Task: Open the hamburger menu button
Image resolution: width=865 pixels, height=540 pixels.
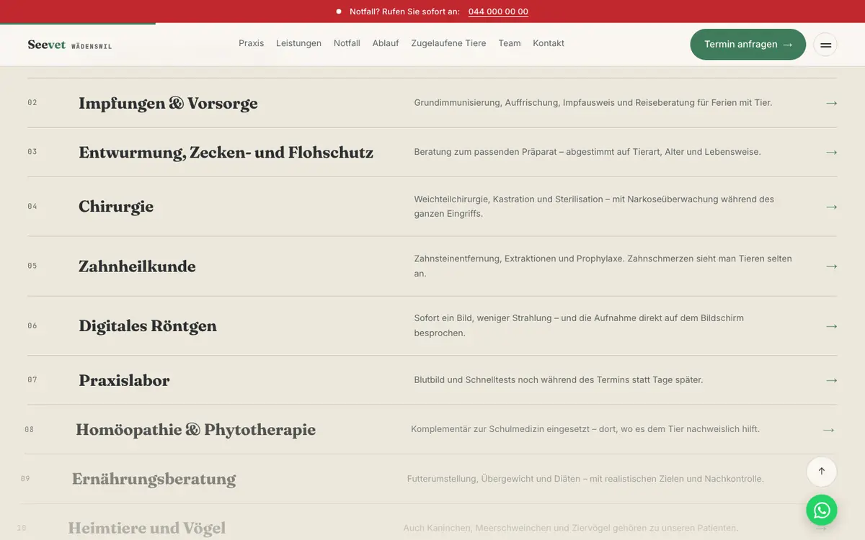Action: [x=825, y=45]
